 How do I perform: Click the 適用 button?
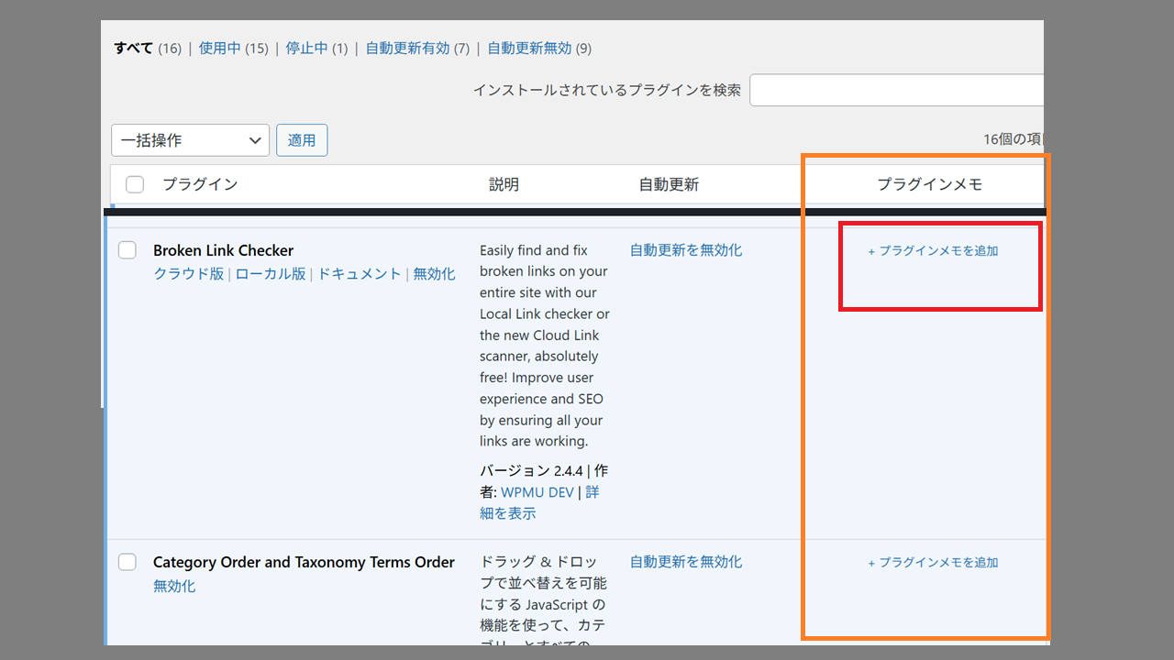point(302,140)
